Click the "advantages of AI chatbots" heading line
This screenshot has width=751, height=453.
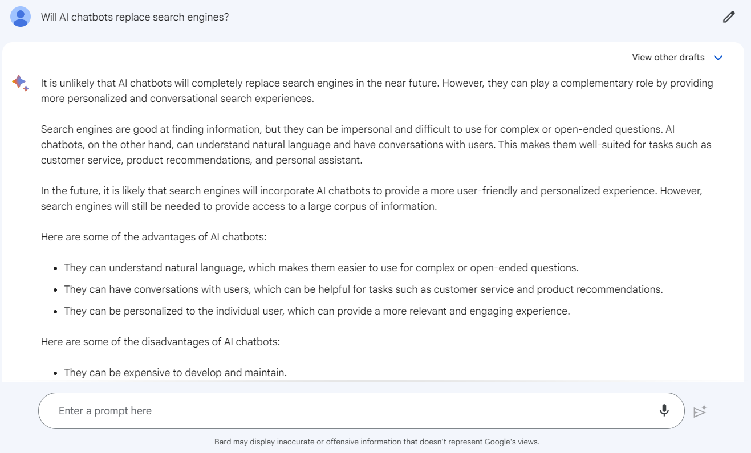(153, 236)
